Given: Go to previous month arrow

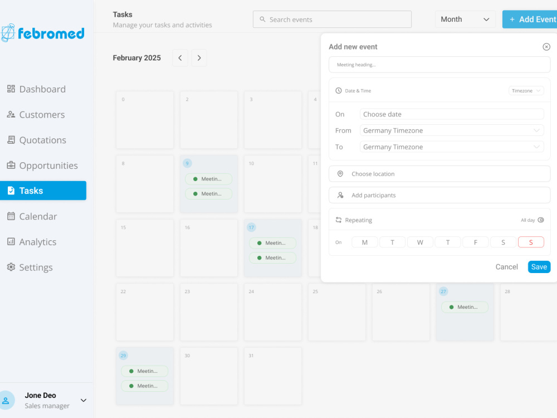Looking at the screenshot, I should [x=180, y=58].
